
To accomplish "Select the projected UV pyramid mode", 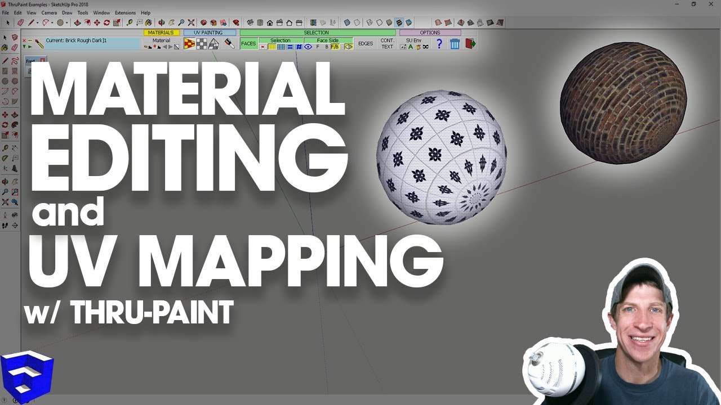I will pos(213,44).
